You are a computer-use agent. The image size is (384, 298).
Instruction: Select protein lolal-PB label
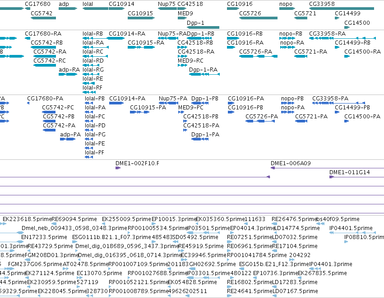pyautogui.click(x=95, y=99)
